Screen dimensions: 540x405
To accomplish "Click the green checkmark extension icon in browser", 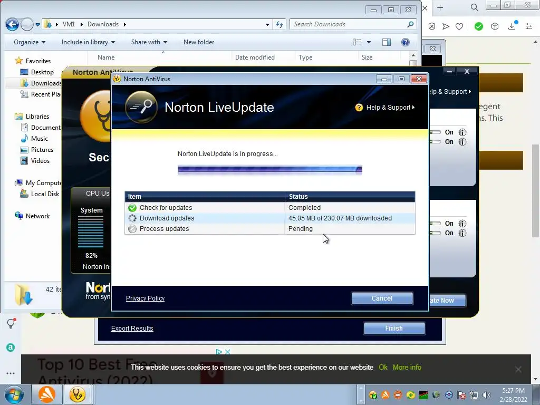I will [x=478, y=26].
